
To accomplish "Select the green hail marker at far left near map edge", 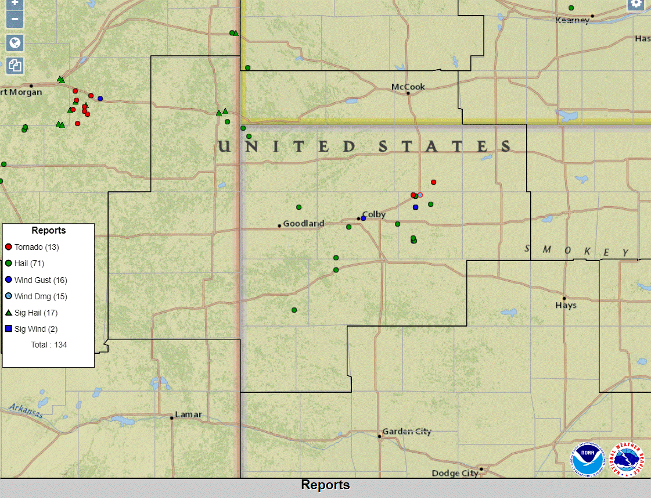I will (3, 164).
